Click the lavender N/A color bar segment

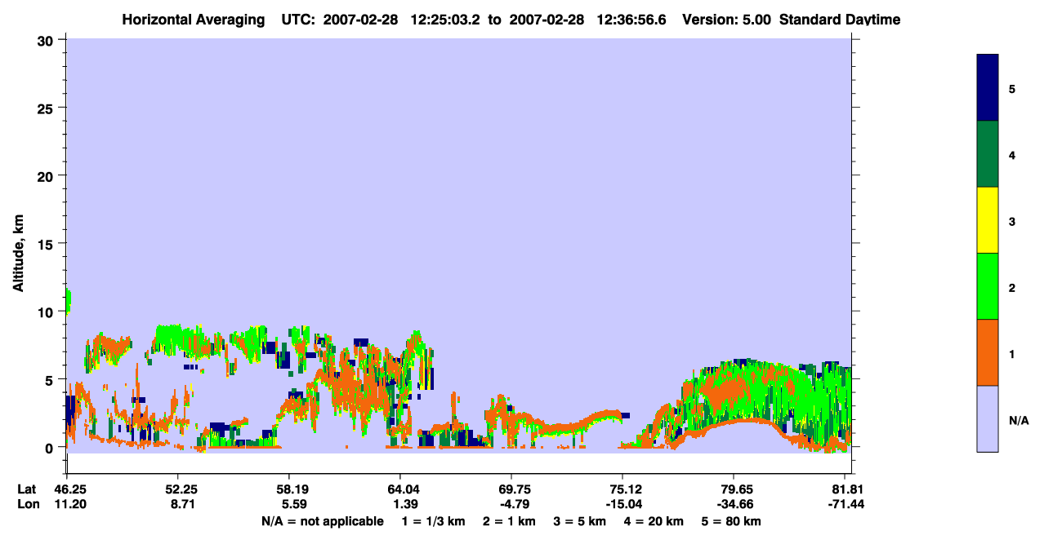(x=988, y=418)
